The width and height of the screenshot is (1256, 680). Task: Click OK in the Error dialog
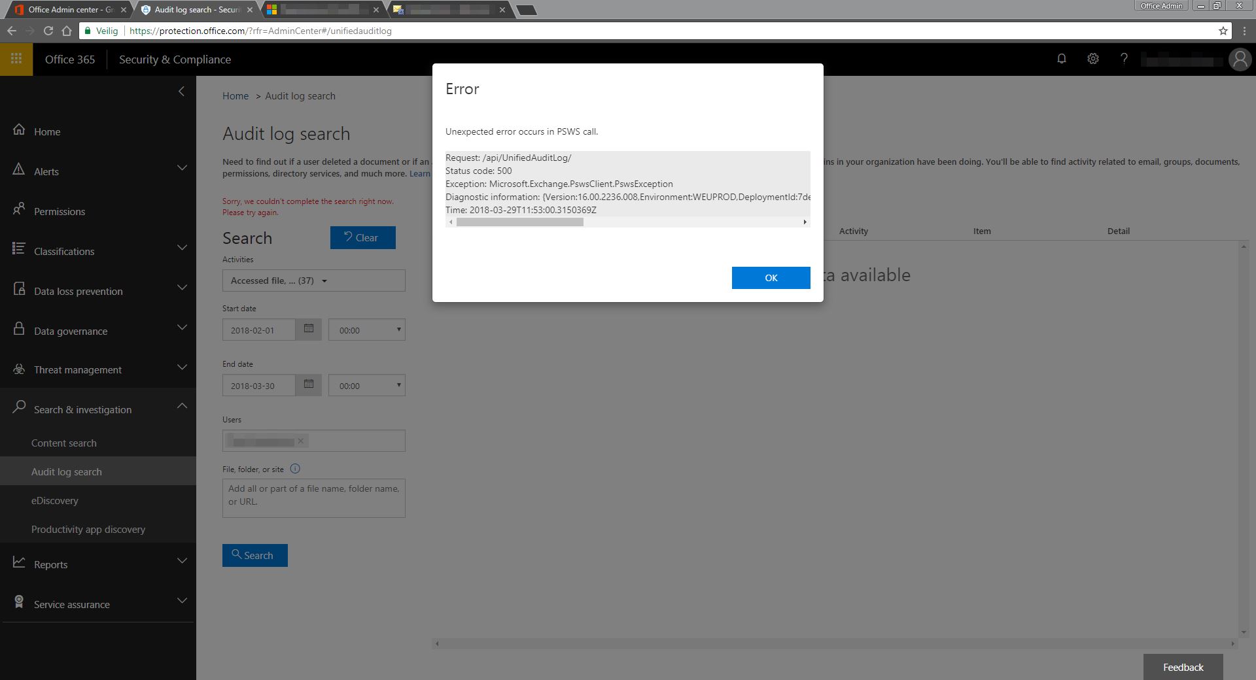pos(771,278)
